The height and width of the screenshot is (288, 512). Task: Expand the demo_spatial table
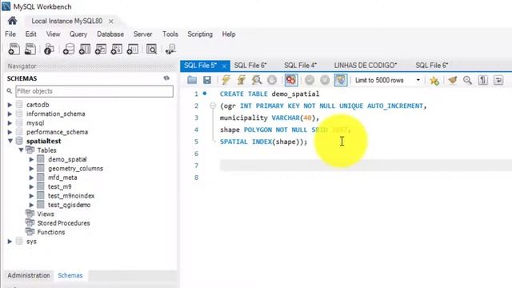click(x=31, y=159)
